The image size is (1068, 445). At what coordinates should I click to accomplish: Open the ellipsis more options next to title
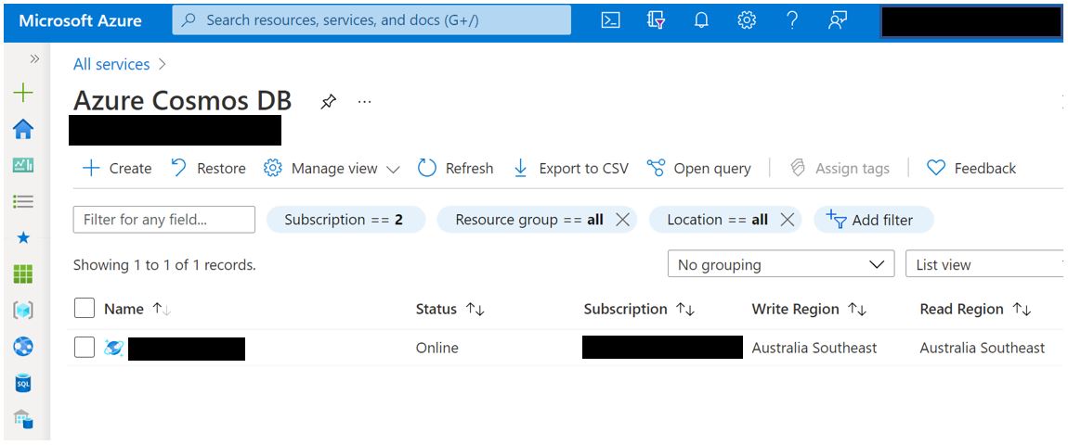[x=364, y=102]
